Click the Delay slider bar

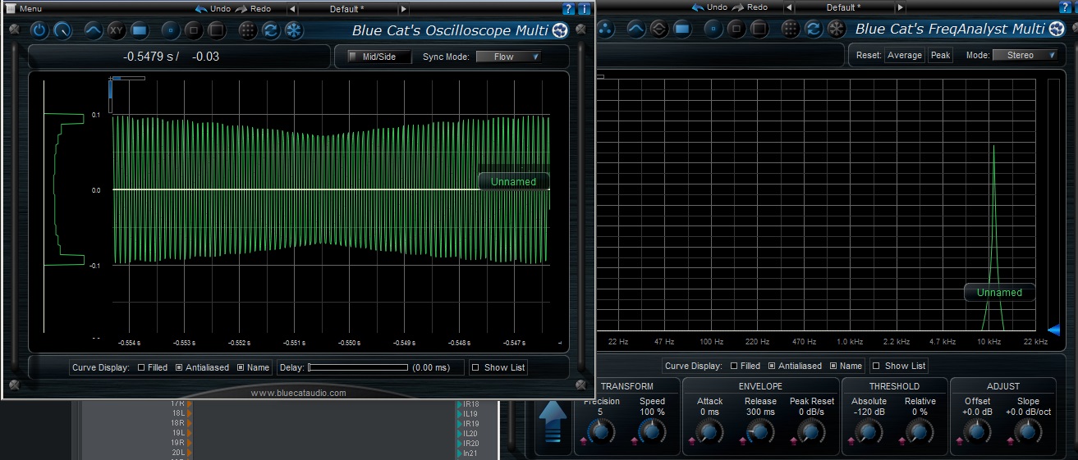(x=357, y=367)
